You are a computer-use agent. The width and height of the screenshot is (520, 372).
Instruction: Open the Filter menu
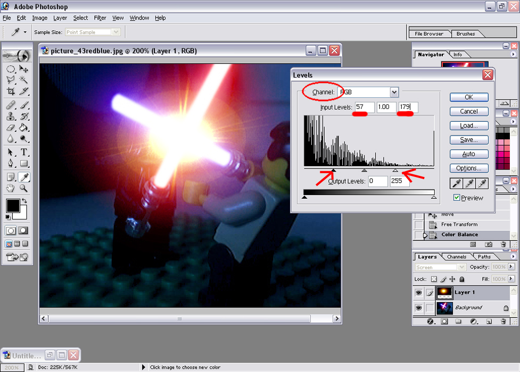coord(100,18)
